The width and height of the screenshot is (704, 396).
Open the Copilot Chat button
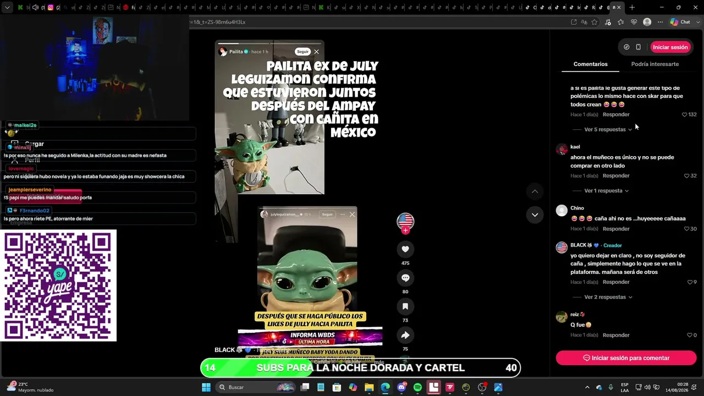tap(680, 22)
